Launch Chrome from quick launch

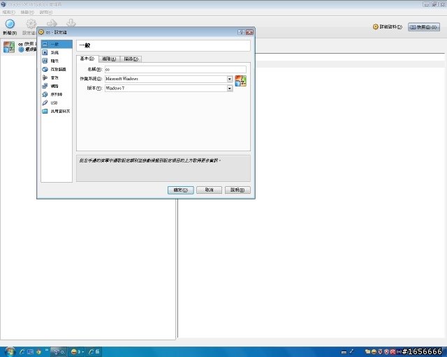coord(39,352)
